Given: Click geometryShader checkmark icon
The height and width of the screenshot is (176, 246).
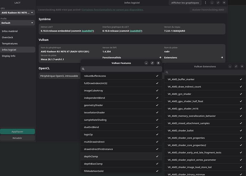Looking at the screenshot, I should [x=157, y=105].
